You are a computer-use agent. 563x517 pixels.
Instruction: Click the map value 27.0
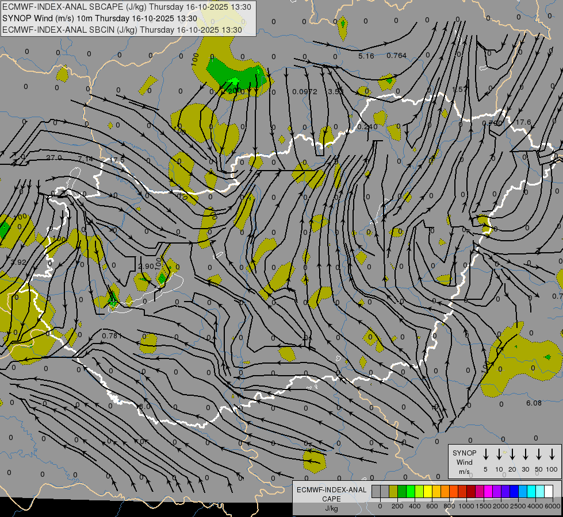(54, 157)
